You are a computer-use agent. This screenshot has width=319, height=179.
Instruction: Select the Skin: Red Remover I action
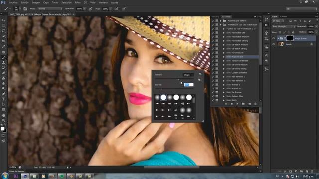pyautogui.click(x=236, y=77)
